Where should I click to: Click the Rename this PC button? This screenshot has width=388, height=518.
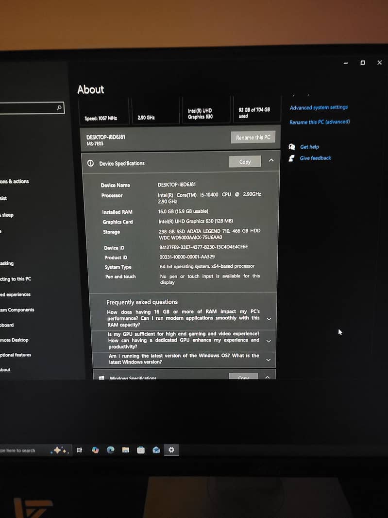coord(253,137)
